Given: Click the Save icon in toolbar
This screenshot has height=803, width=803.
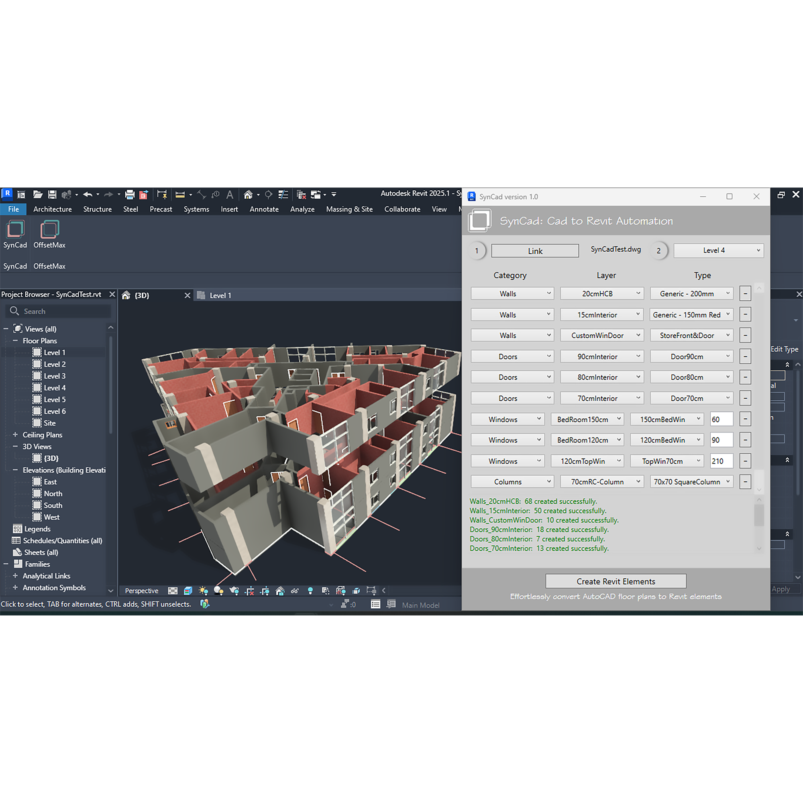Looking at the screenshot, I should coord(52,194).
